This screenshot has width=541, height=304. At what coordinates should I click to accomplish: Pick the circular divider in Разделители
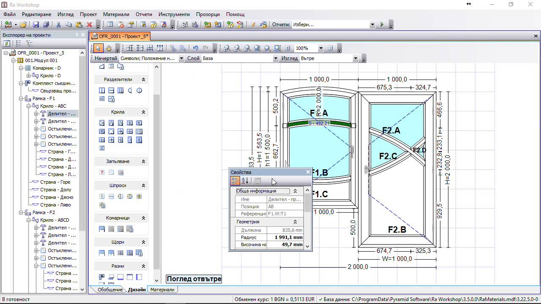139,90
